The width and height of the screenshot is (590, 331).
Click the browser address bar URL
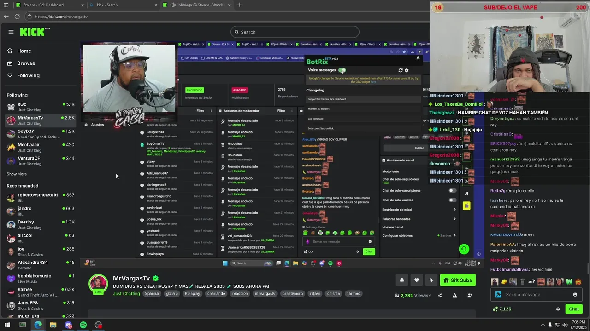(x=61, y=17)
